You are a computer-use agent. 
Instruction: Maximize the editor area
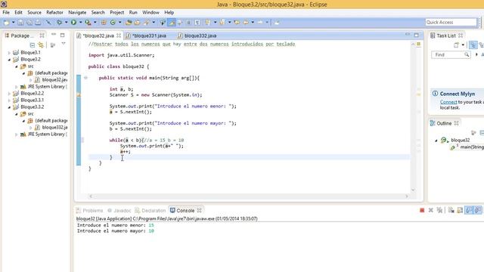[417, 36]
